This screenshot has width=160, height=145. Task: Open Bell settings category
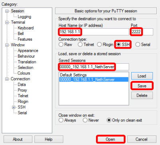[x=21, y=33]
